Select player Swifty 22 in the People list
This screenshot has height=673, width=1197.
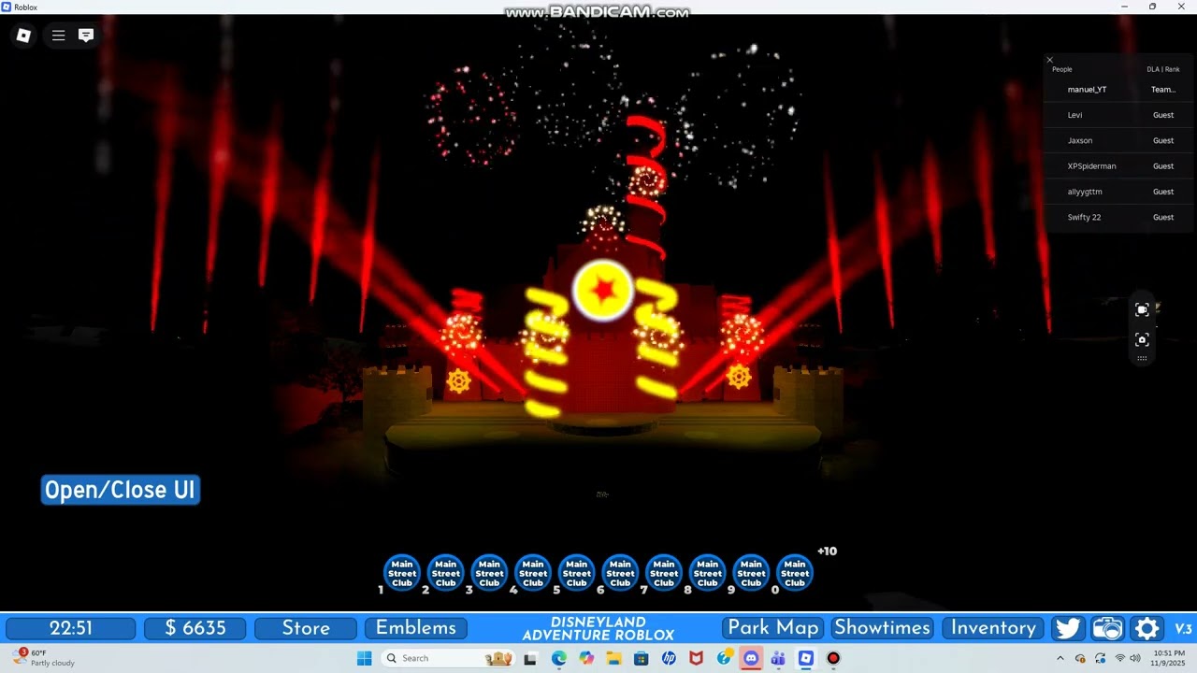(x=1118, y=217)
